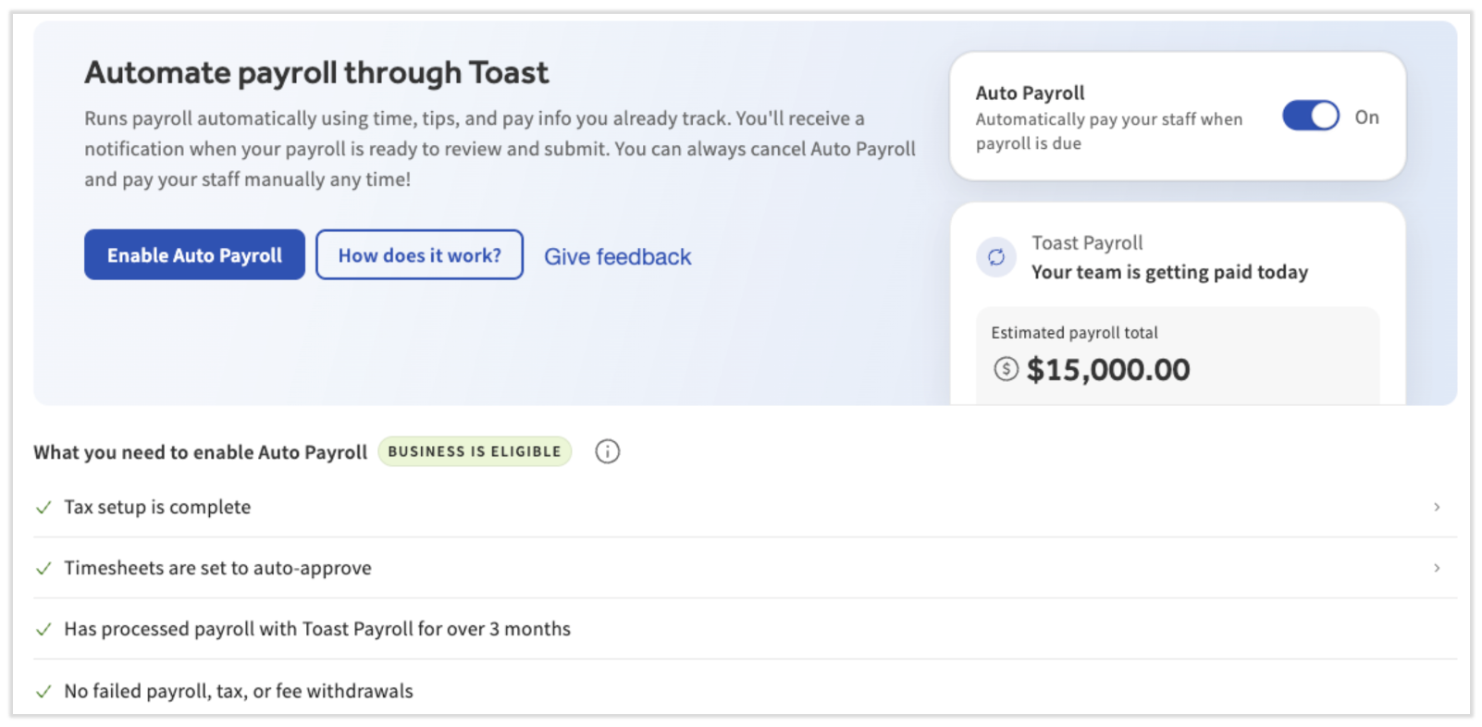Follow the Give feedback link

pyautogui.click(x=617, y=257)
